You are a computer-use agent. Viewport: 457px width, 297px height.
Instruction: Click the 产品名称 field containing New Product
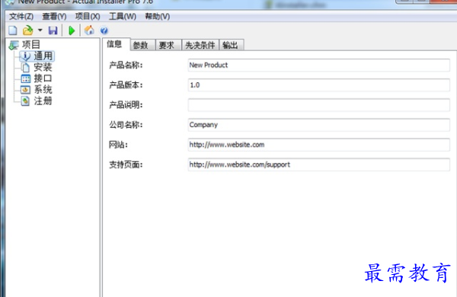pos(319,65)
